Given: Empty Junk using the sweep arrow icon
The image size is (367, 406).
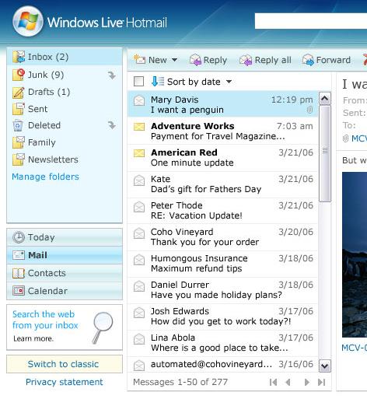Looking at the screenshot, I should click(112, 75).
